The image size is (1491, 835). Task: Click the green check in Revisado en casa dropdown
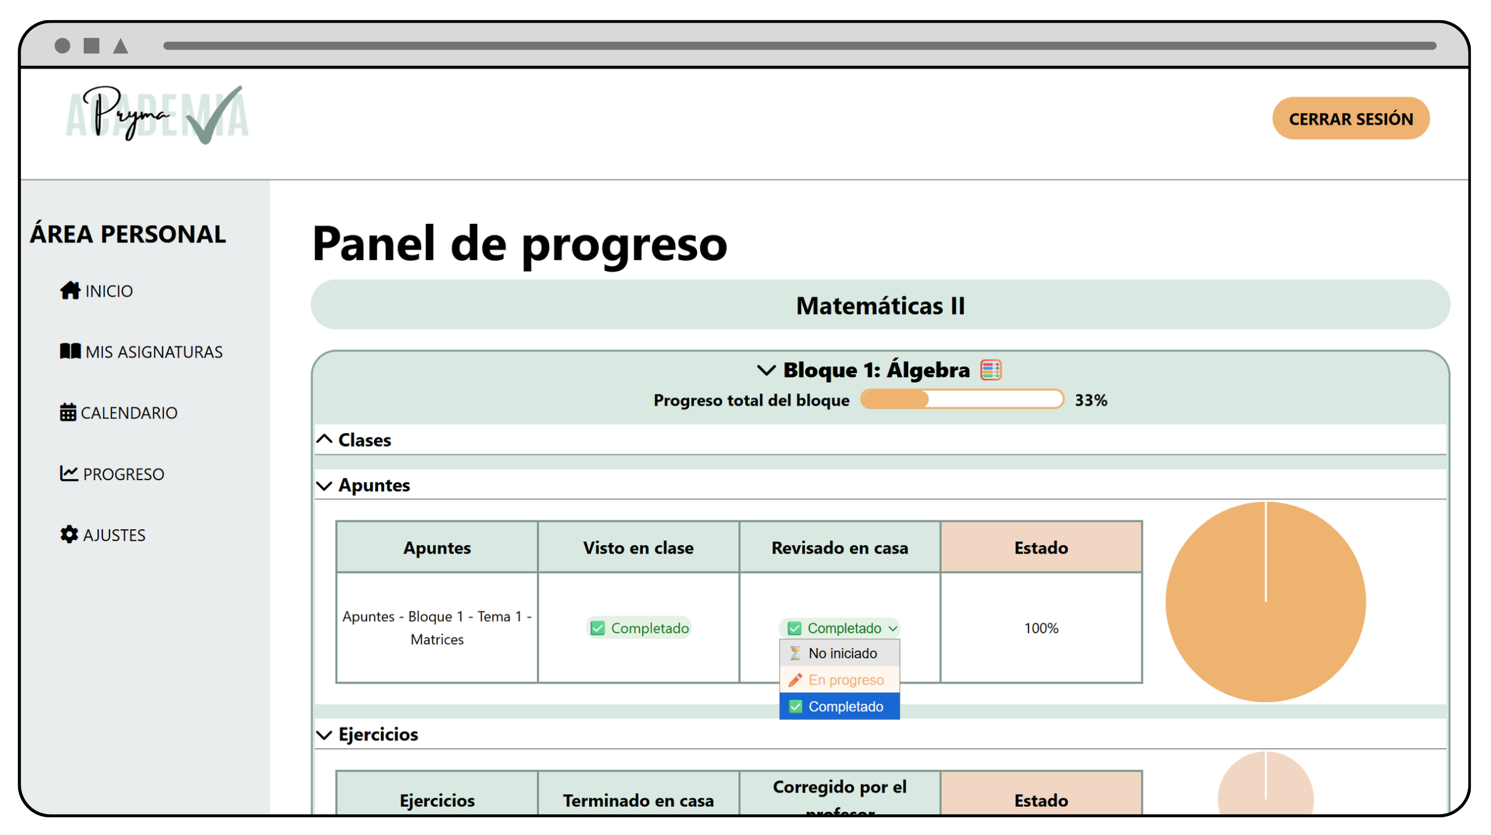pos(794,628)
